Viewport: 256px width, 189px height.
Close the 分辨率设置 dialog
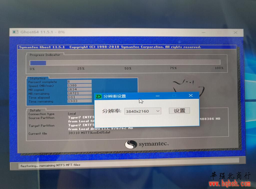[x=191, y=95]
